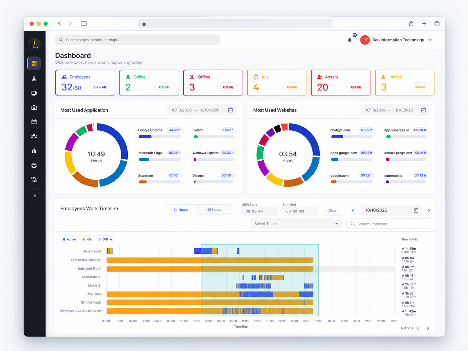Click the Discord application entry

coord(213,179)
